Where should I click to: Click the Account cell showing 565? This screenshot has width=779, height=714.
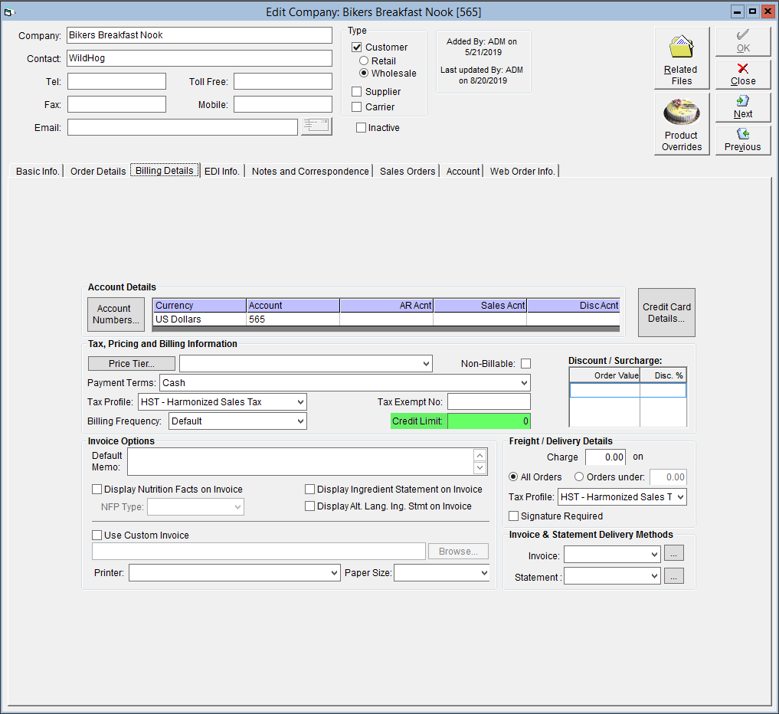tap(293, 319)
